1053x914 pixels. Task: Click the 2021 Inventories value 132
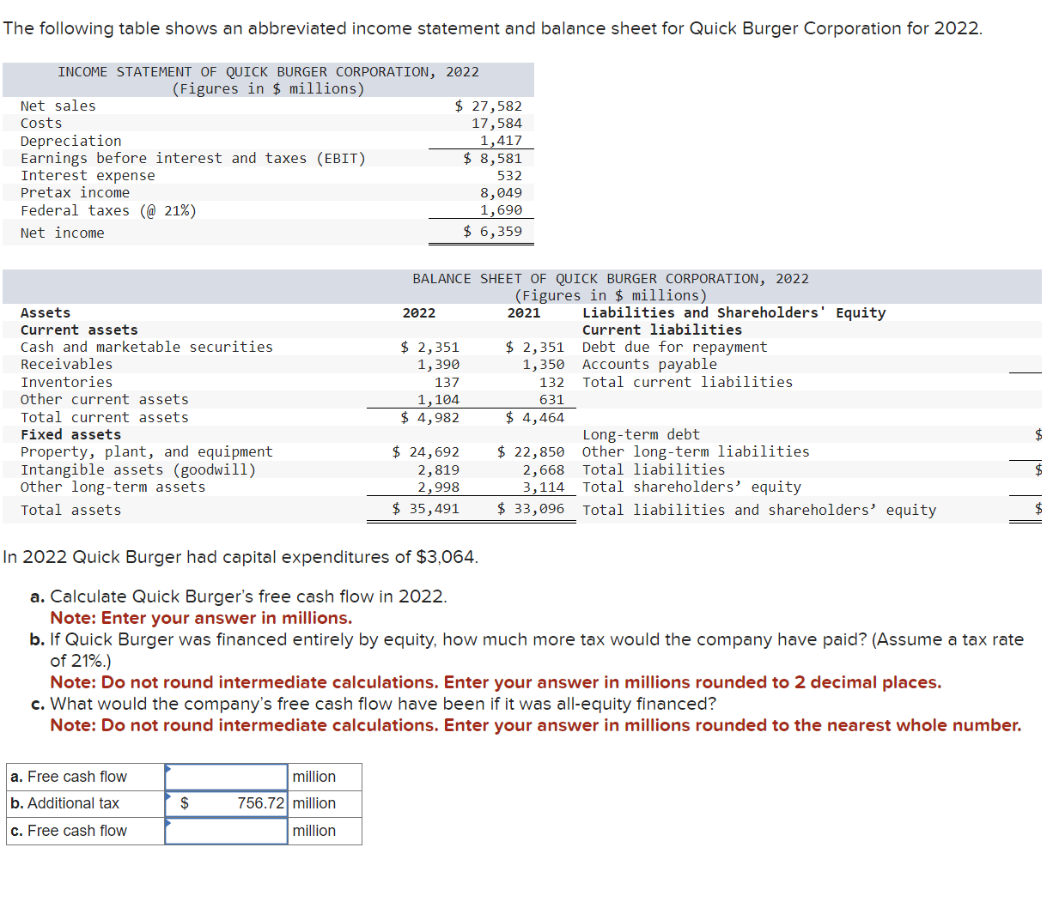tap(551, 382)
